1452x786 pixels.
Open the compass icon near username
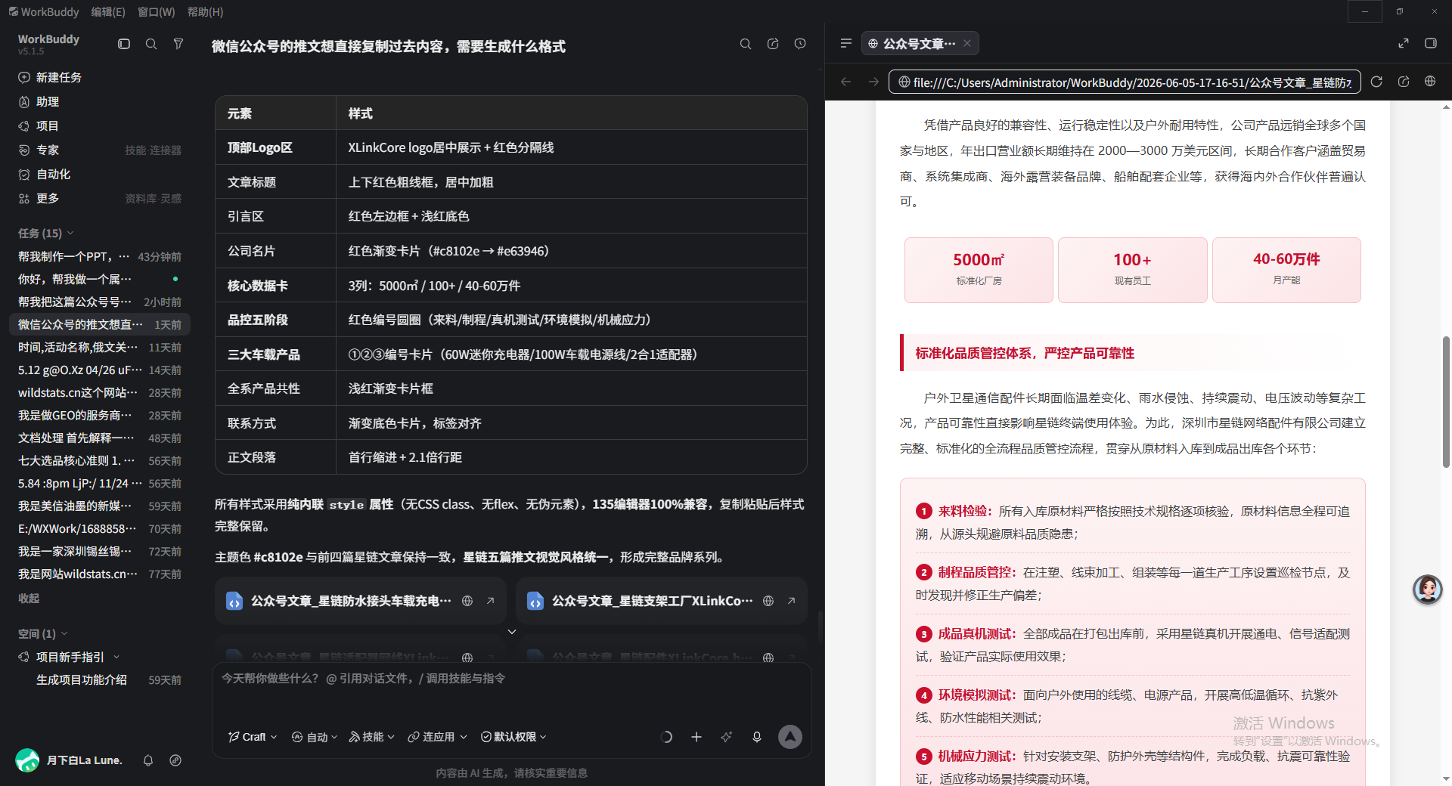click(175, 760)
